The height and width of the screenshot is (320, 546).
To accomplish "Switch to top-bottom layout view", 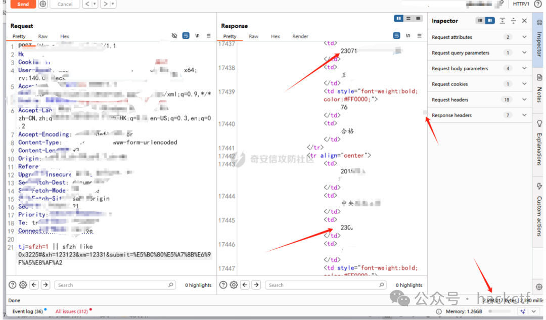I will point(408,19).
